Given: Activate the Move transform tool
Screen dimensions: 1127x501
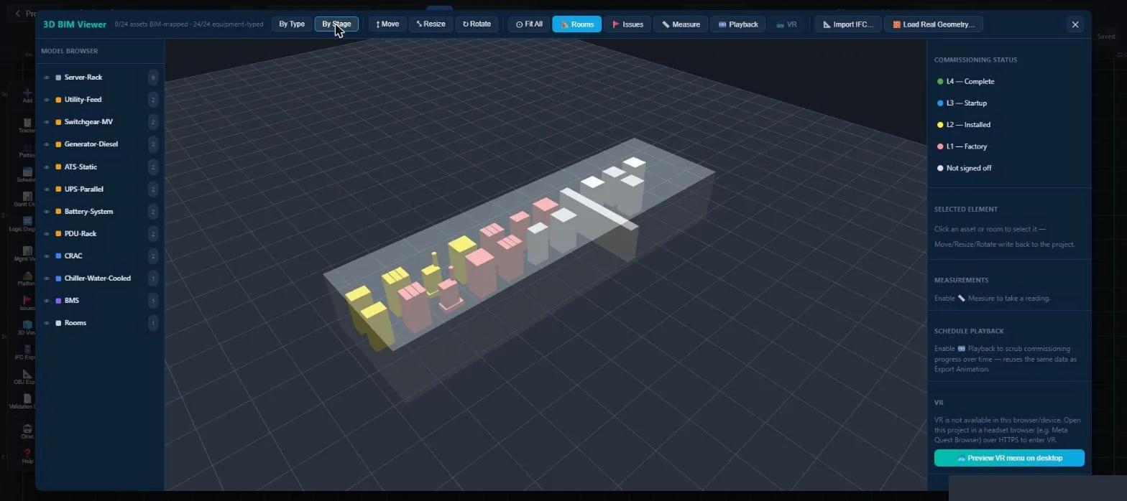Looking at the screenshot, I should point(387,24).
